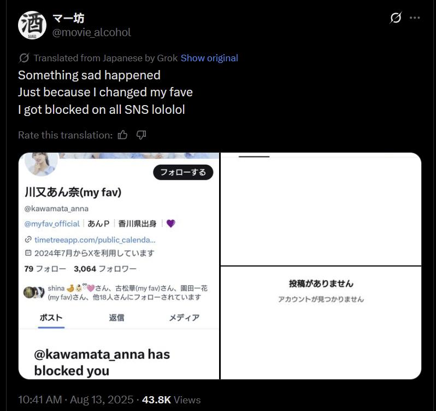Click the フォローする follow button
Screen dimensions: 436x411
[183, 172]
